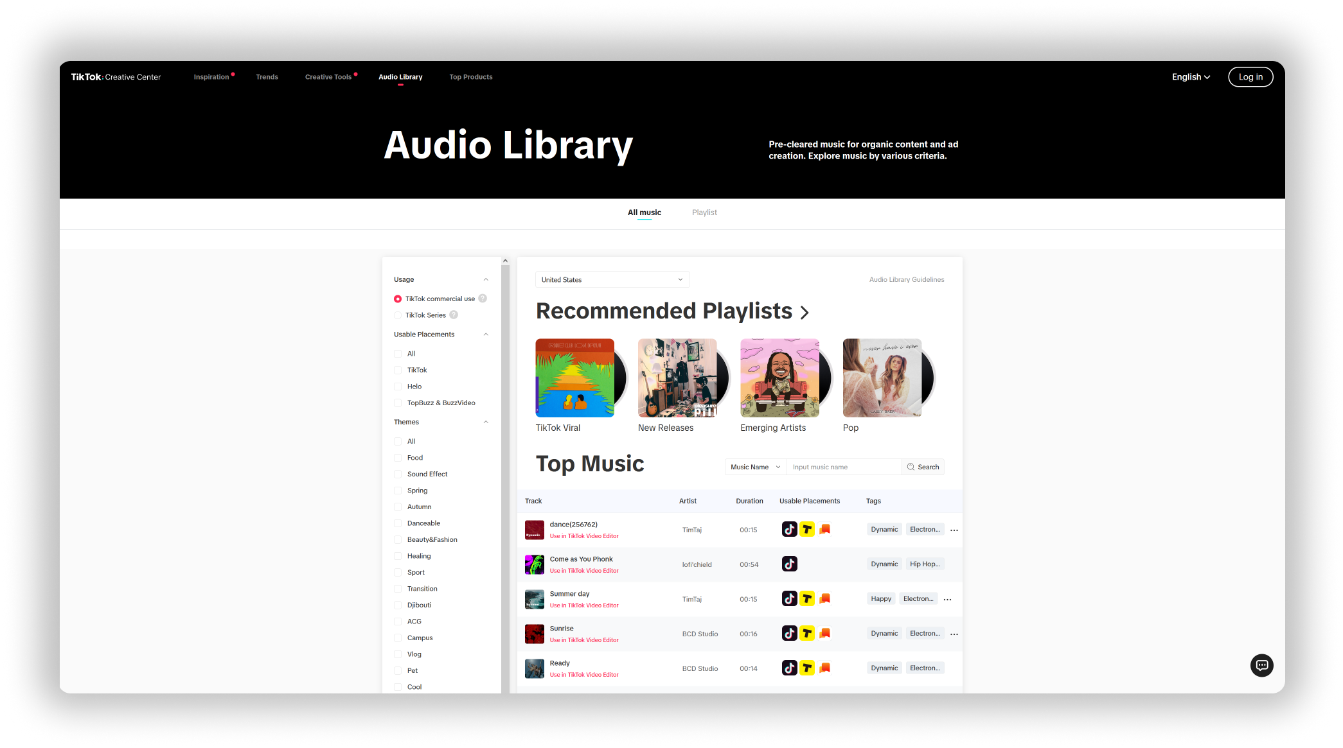Click Audio Library Guidelines link
This screenshot has width=1343, height=748.
(906, 279)
